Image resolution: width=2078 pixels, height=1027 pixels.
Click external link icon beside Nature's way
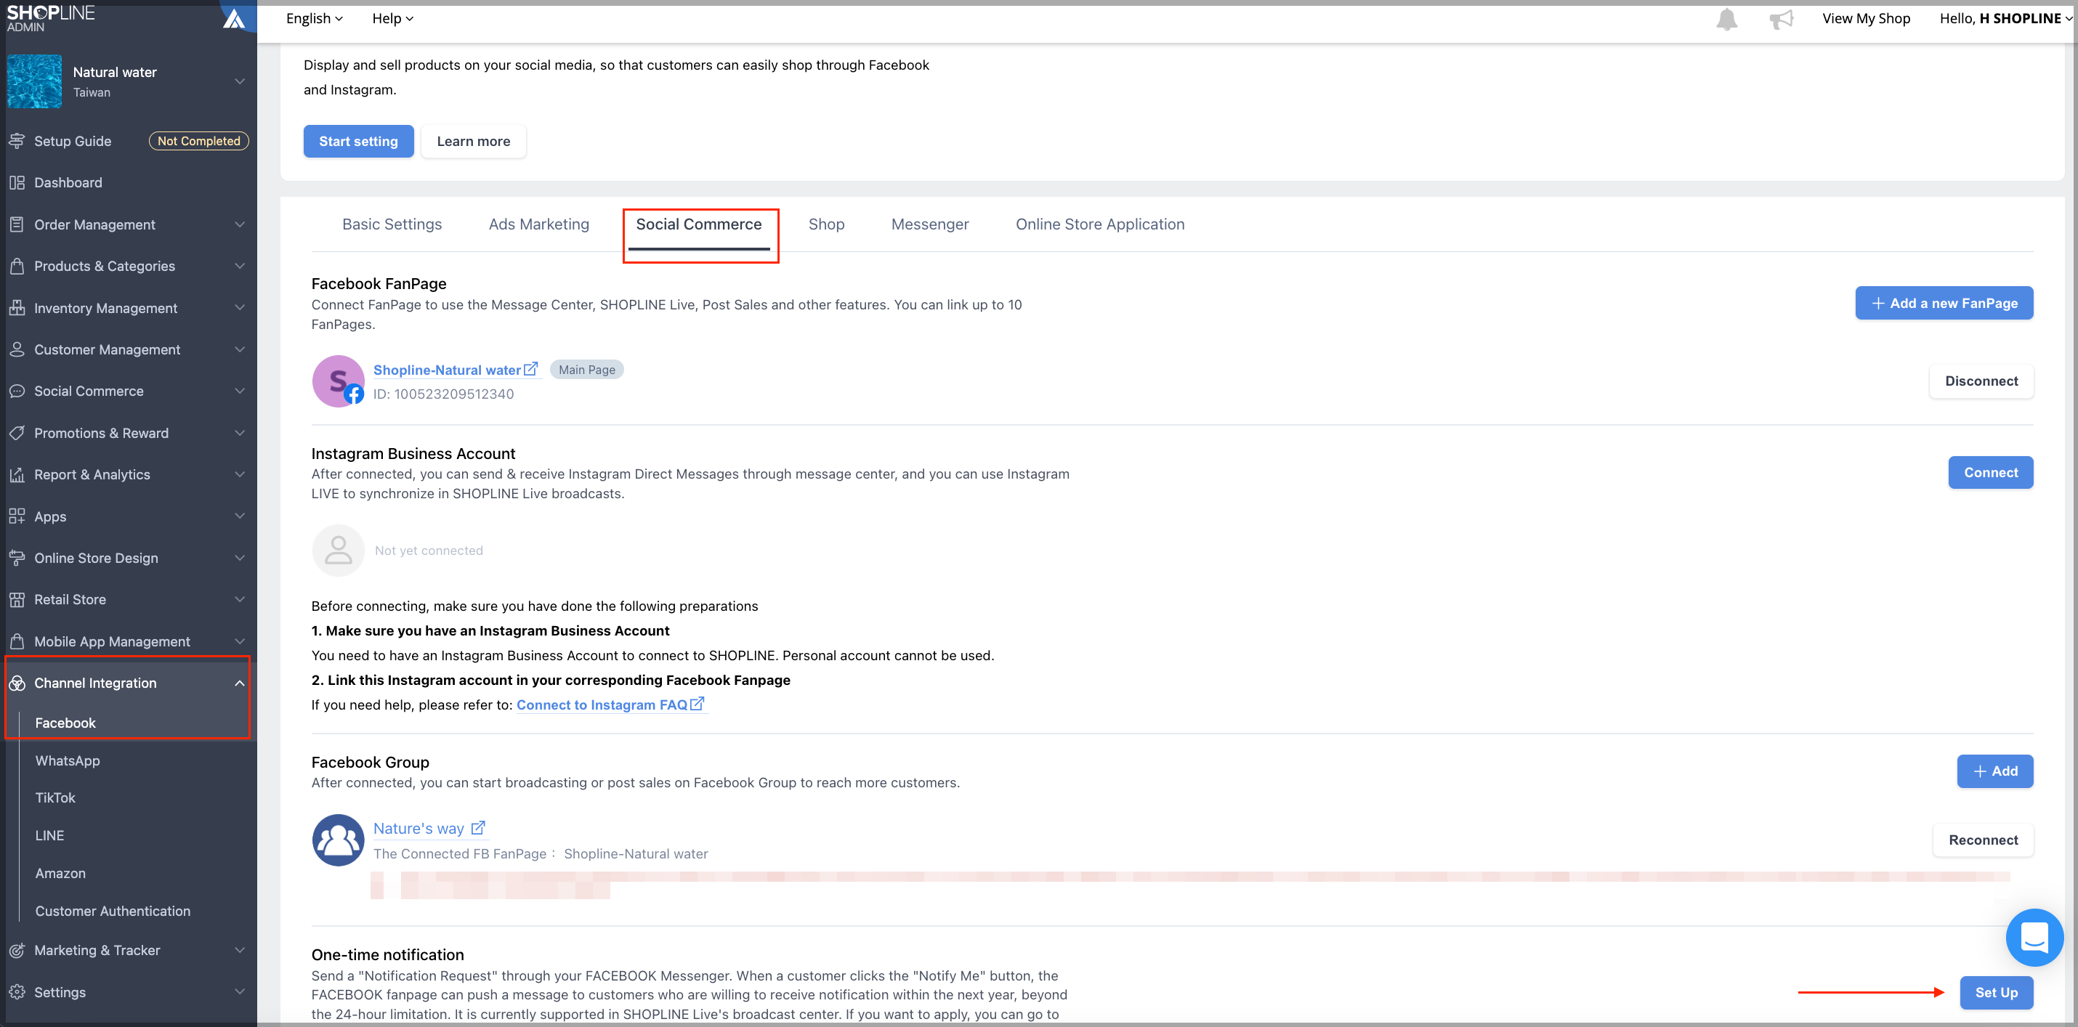coord(478,828)
